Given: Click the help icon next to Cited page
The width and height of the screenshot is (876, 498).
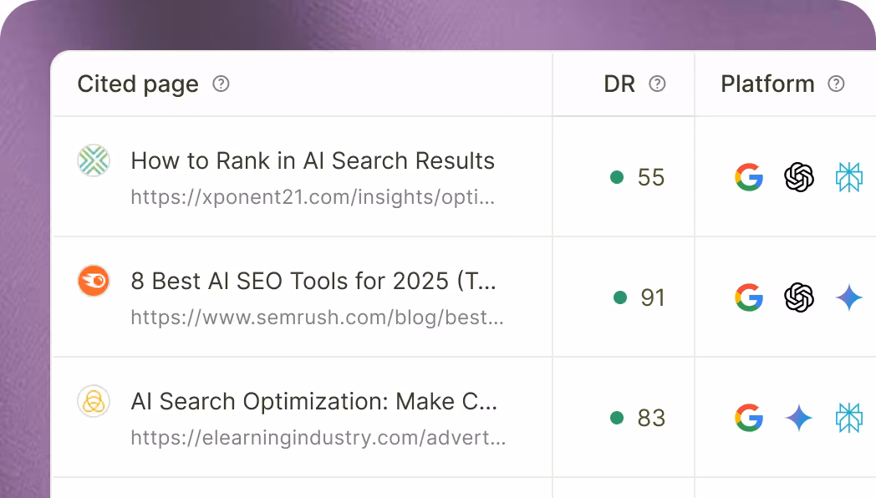Looking at the screenshot, I should coord(221,84).
